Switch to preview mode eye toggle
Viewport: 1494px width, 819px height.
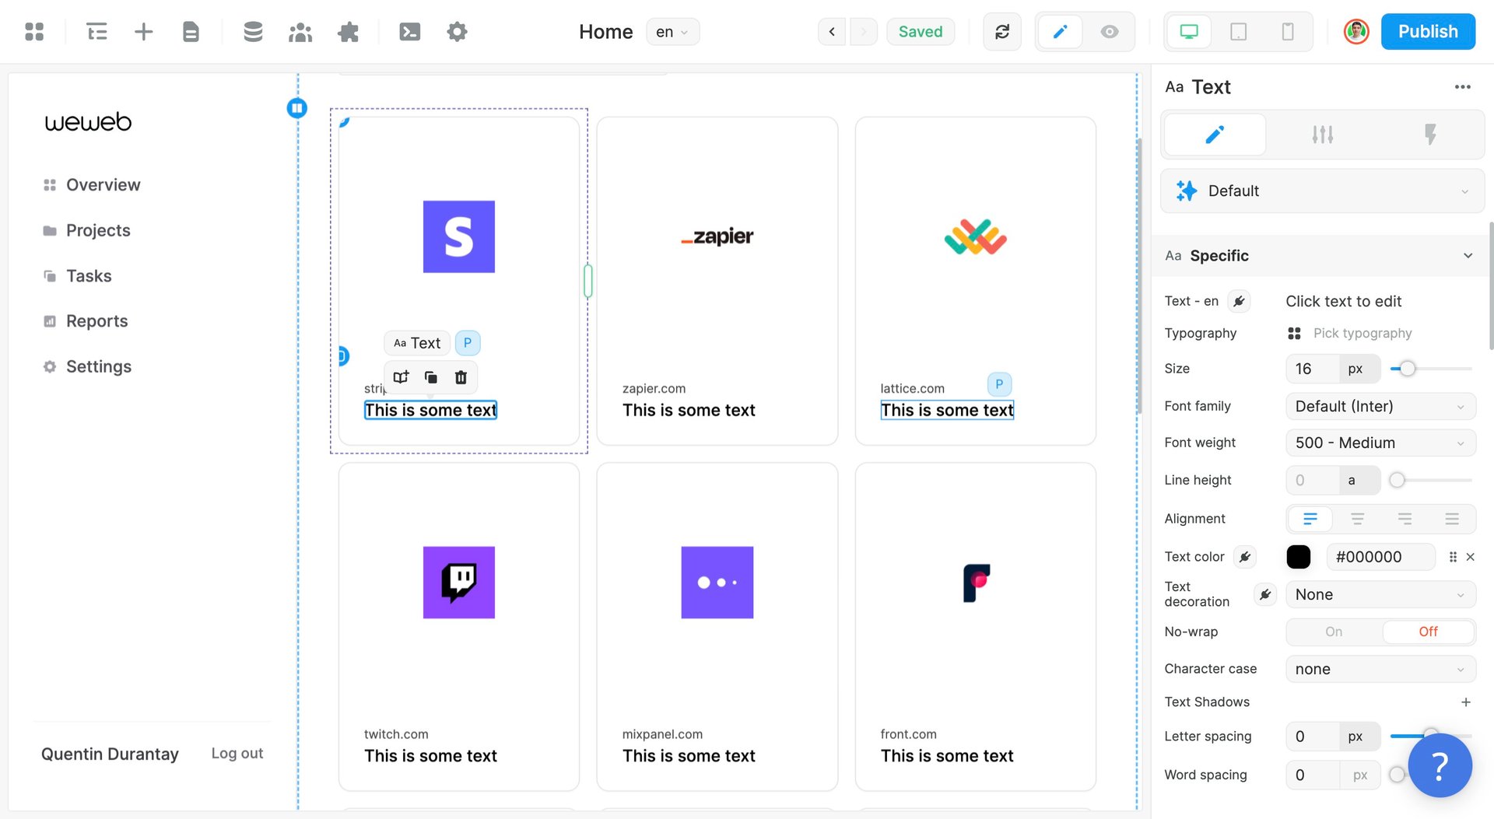[1110, 32]
